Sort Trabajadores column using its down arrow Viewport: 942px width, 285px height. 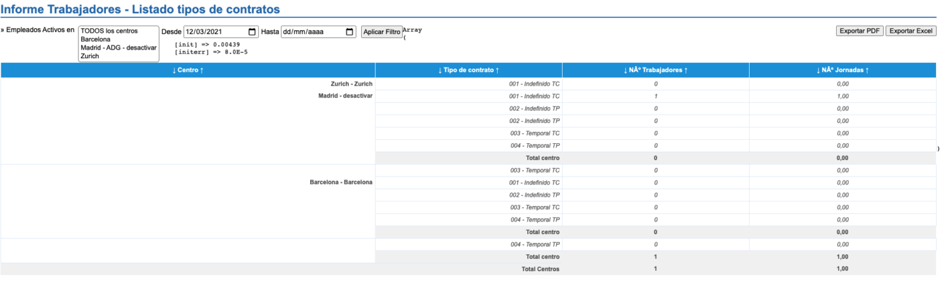pos(626,71)
